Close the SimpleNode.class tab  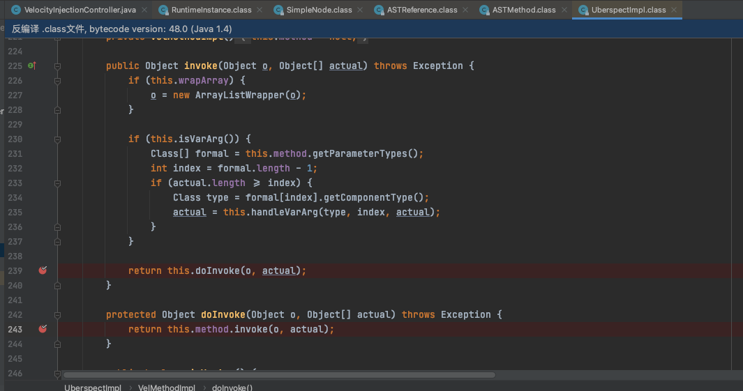[360, 10]
